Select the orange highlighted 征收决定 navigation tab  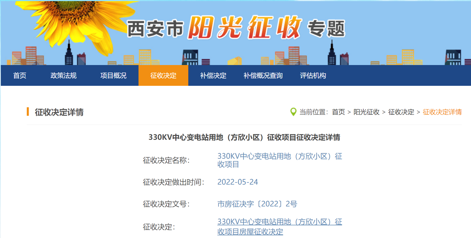(x=163, y=76)
